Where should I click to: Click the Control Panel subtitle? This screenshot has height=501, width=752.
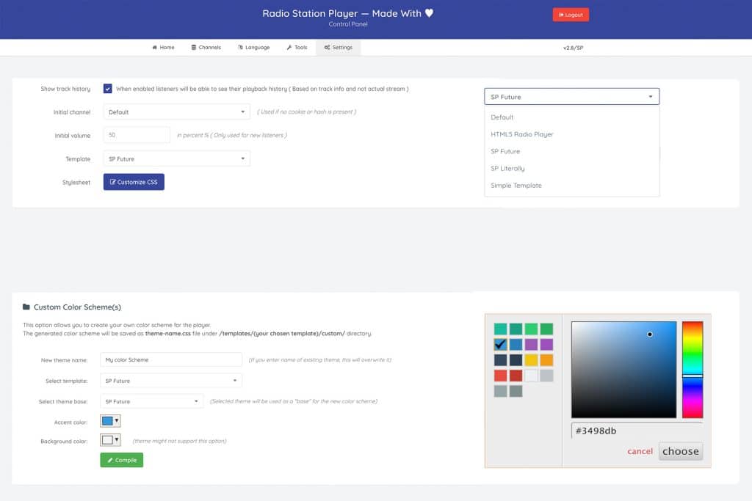point(348,24)
